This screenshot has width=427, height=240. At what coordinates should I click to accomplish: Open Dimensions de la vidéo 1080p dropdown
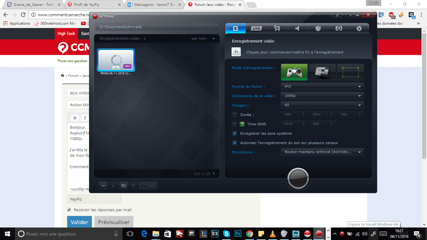(322, 96)
